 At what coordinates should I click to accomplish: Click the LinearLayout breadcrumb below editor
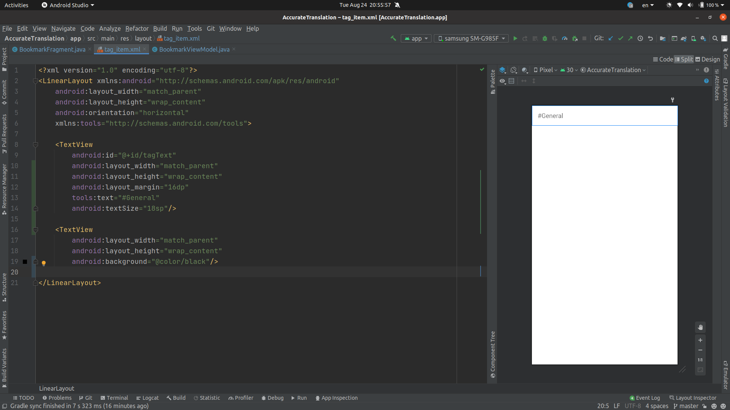(x=57, y=388)
